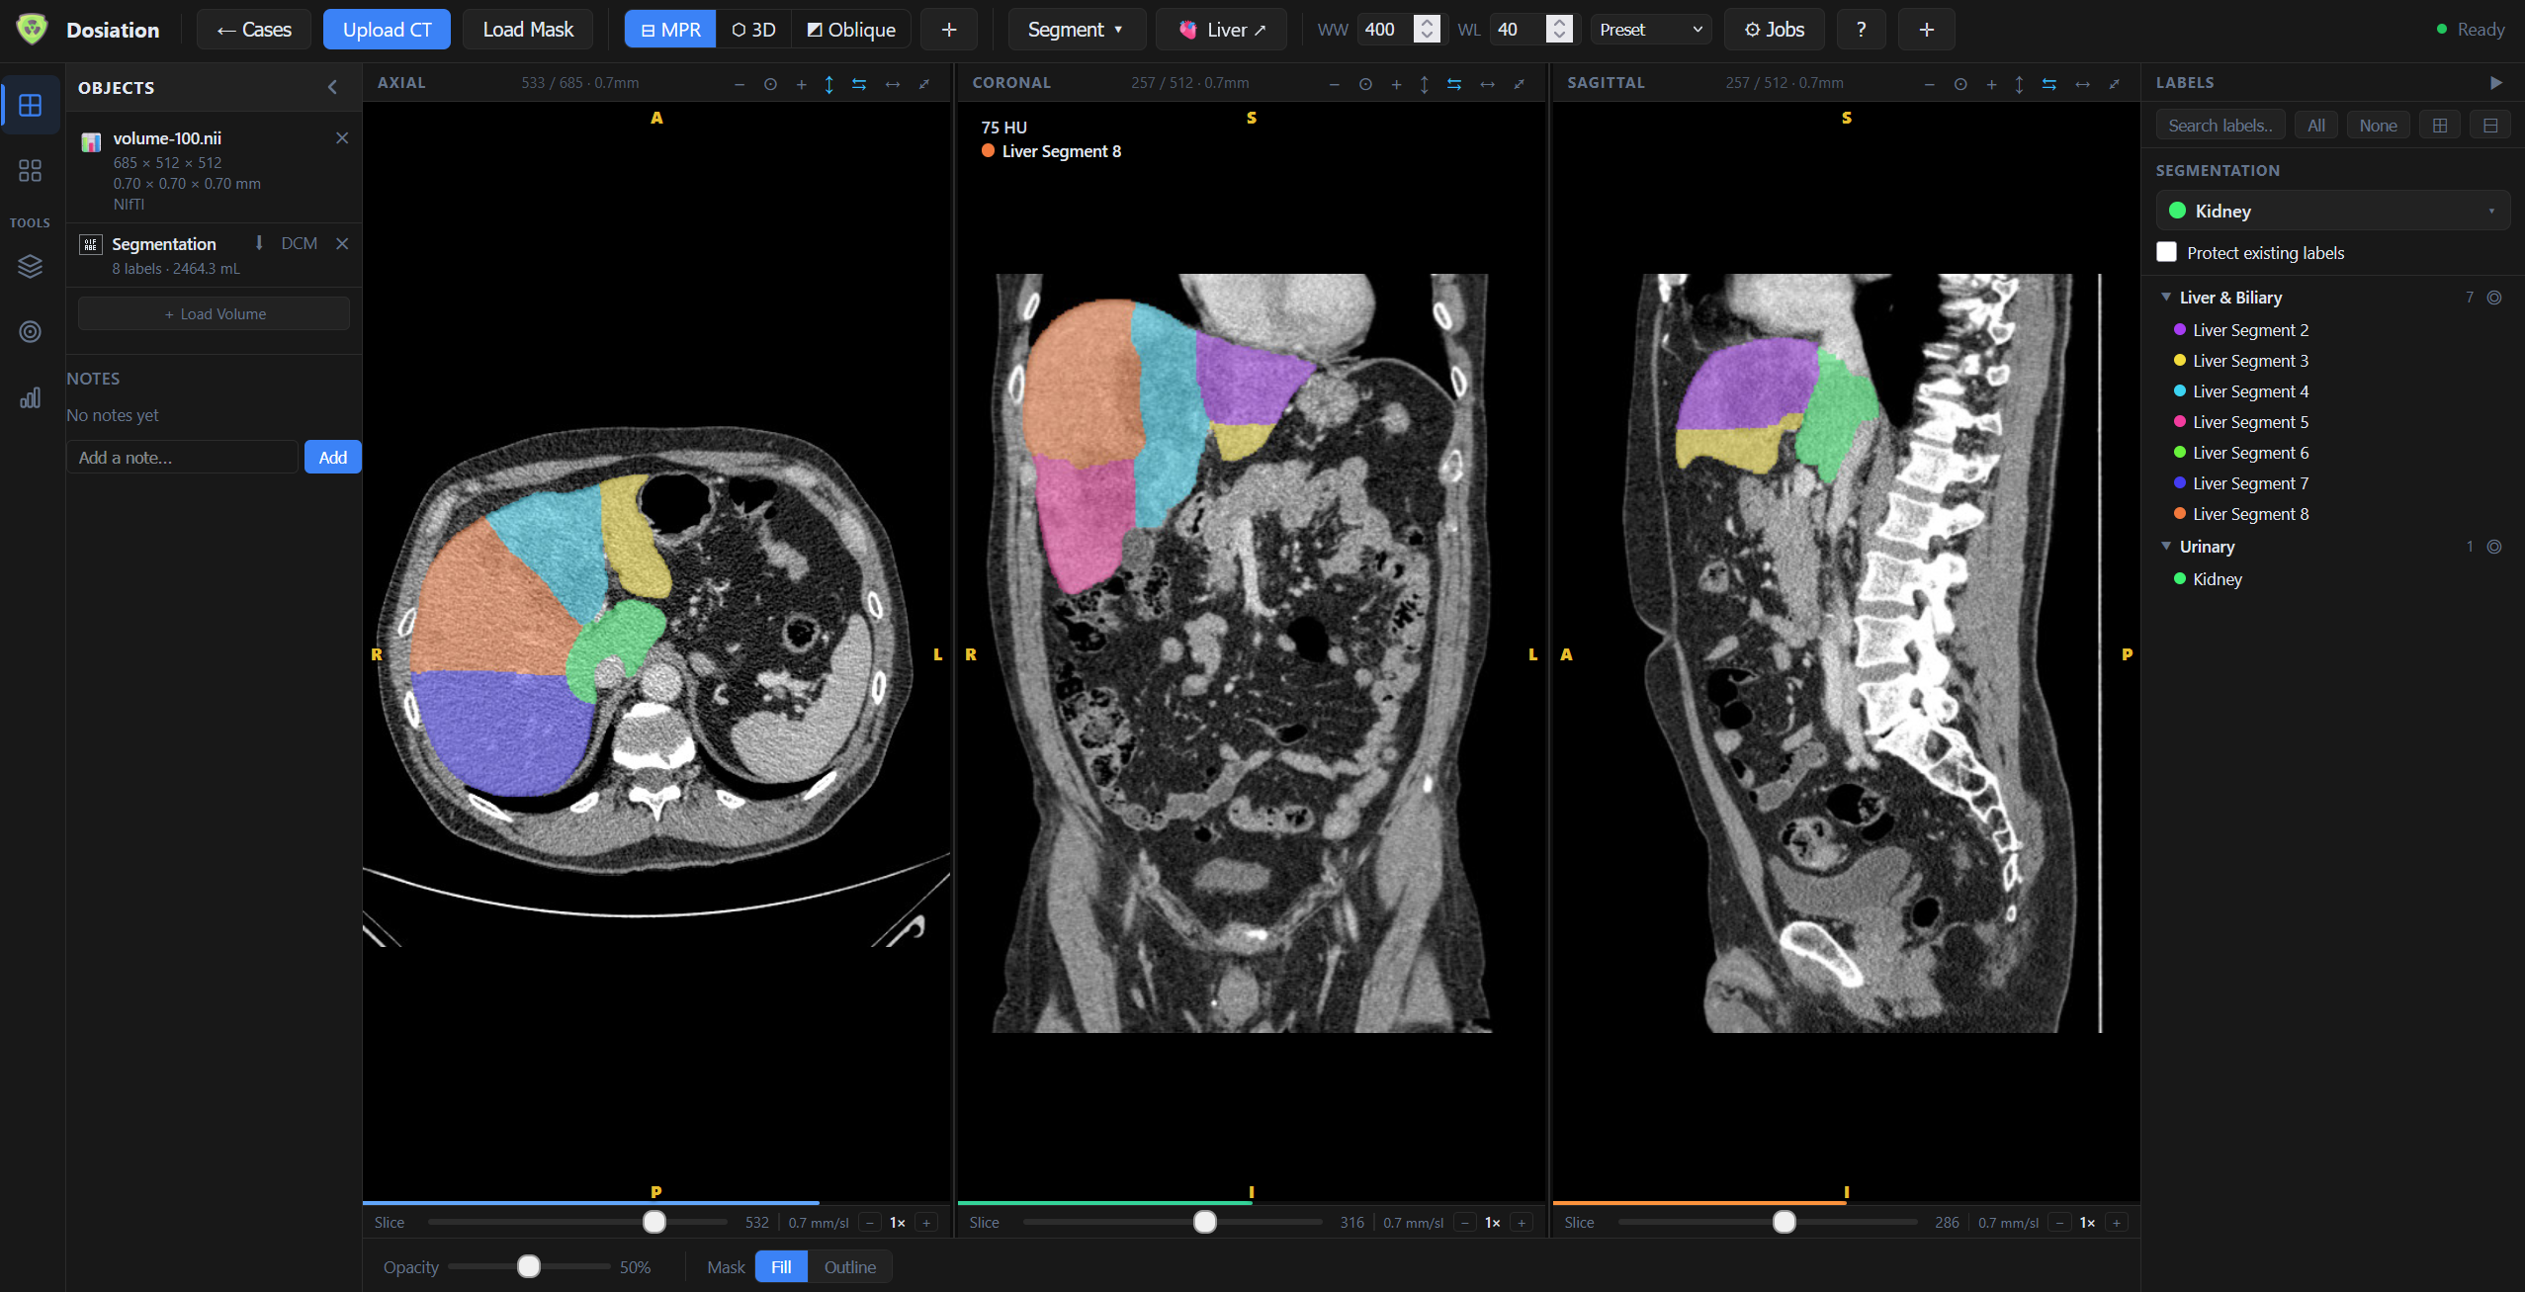
Task: Collapse the Liver & Biliary group
Action: tap(2166, 298)
